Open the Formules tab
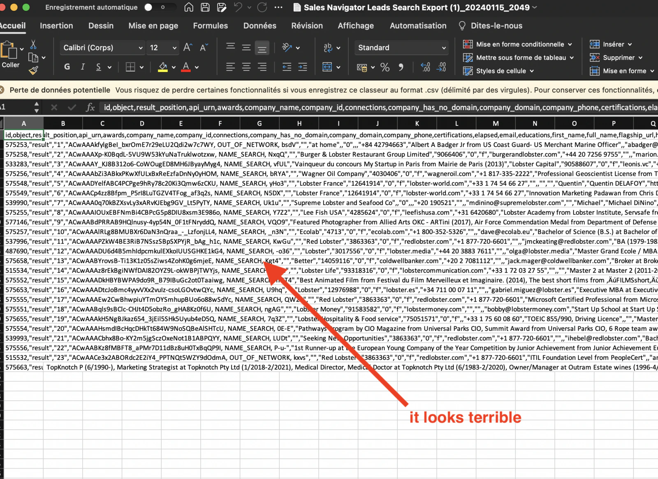Viewport: 658px width, 479px height. pyautogui.click(x=211, y=25)
